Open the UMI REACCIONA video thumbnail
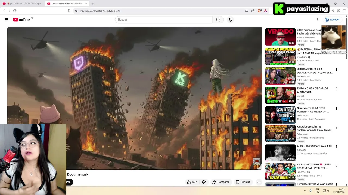 point(280,76)
